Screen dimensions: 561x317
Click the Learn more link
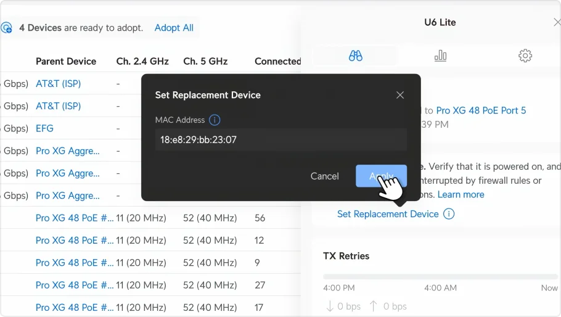coord(461,195)
